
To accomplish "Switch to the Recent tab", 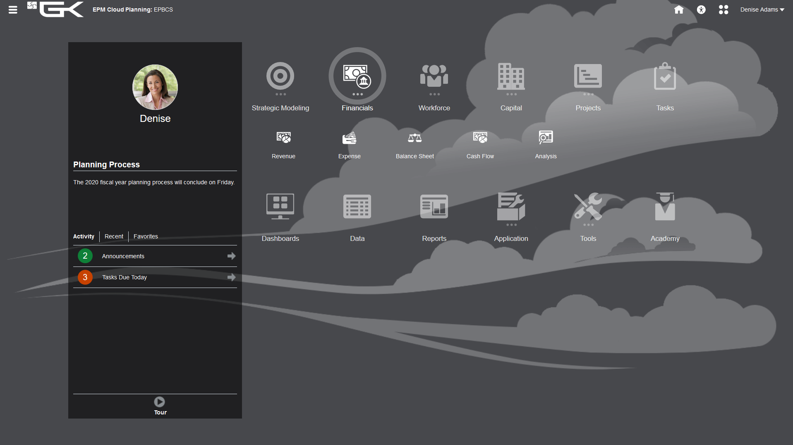I will point(114,236).
